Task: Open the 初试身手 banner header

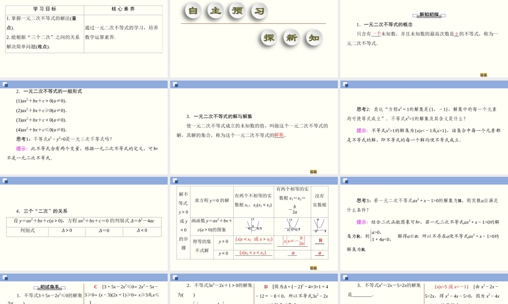Action: point(48,286)
